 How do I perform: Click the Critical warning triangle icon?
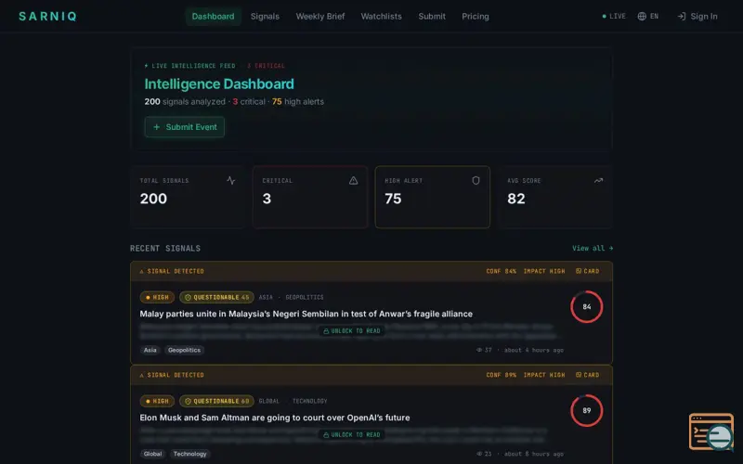point(354,180)
